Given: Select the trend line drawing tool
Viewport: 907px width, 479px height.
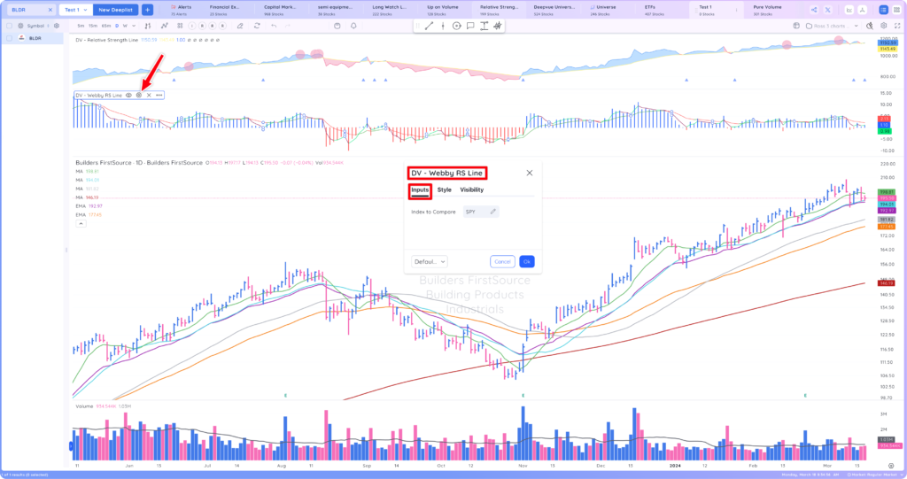Looking at the screenshot, I should click(429, 26).
